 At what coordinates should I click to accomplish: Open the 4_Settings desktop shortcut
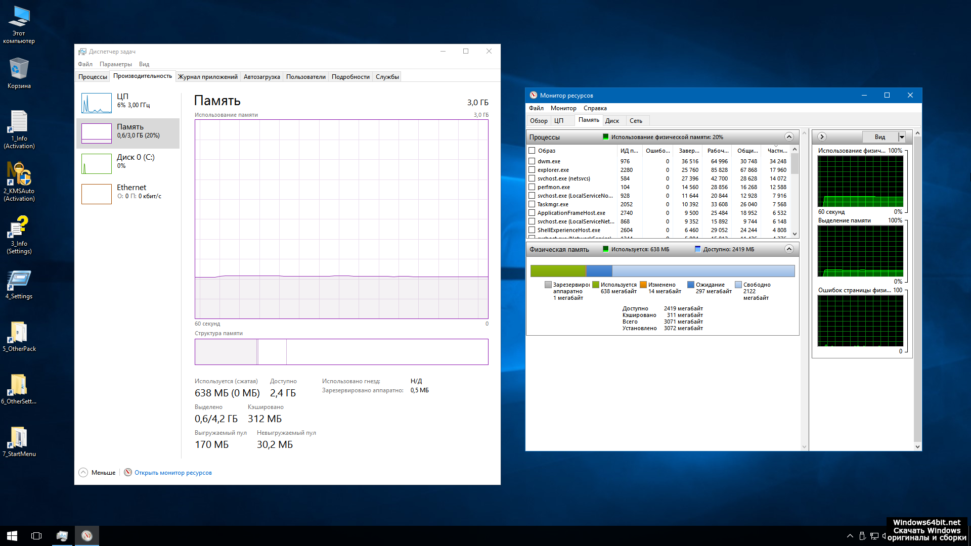tap(19, 280)
